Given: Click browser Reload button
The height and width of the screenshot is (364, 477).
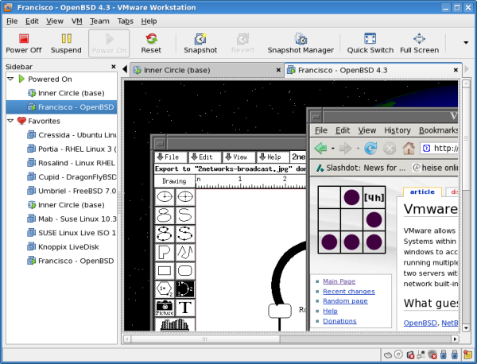Looking at the screenshot, I should coord(370,149).
